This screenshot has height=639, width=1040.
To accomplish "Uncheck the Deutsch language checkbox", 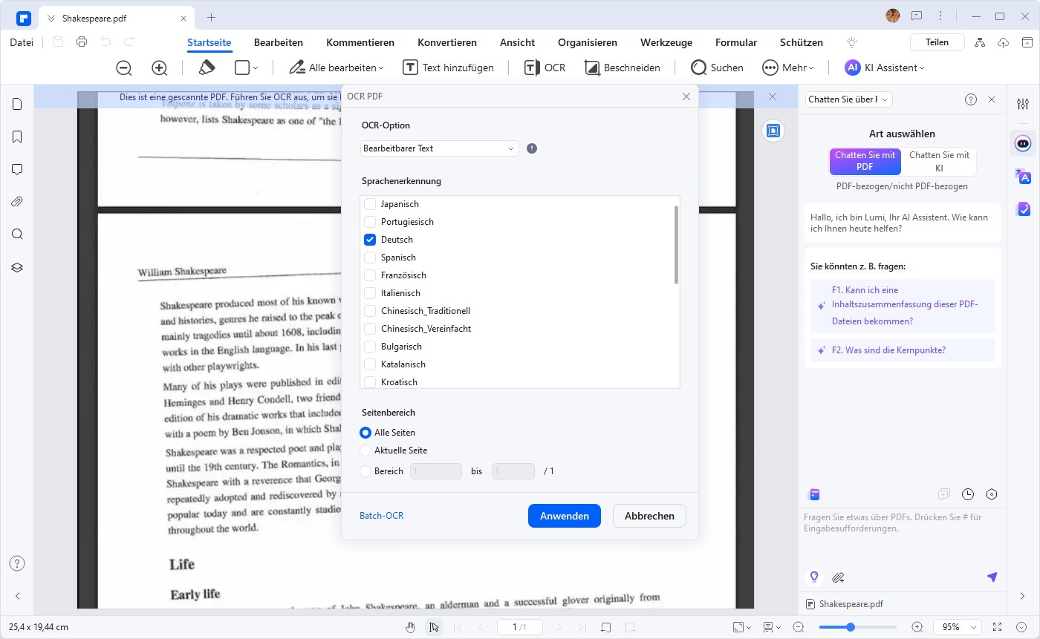I will pyautogui.click(x=370, y=240).
